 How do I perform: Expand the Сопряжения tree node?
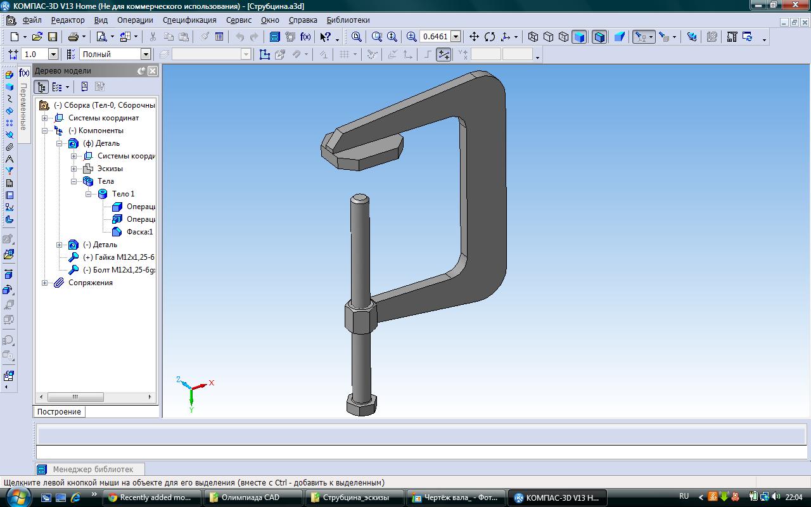click(x=45, y=283)
